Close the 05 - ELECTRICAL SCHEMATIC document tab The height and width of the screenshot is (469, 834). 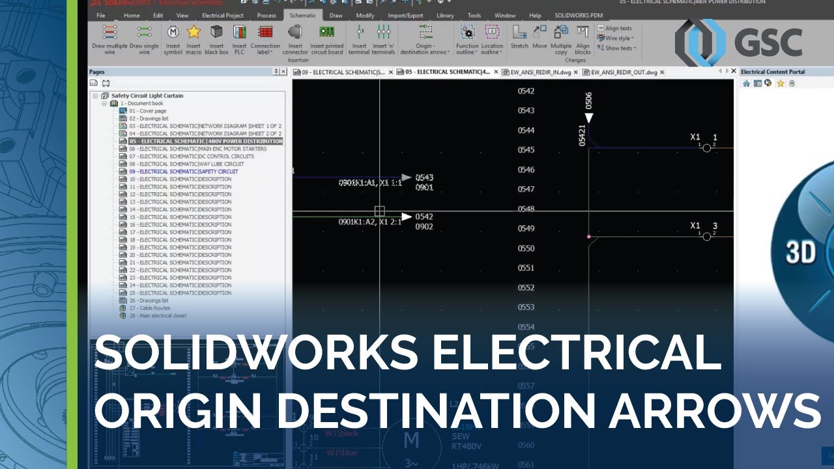[496, 72]
